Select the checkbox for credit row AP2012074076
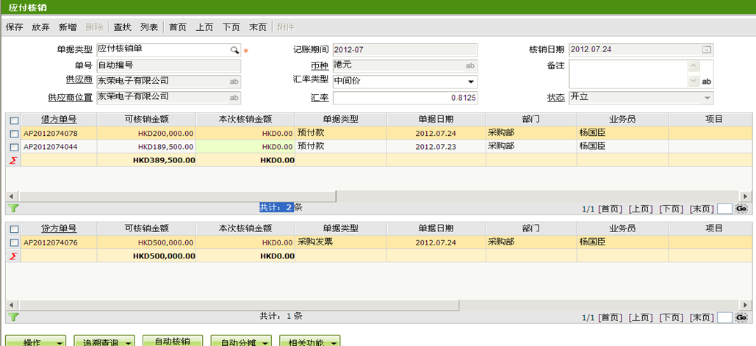This screenshot has width=756, height=346. (14, 242)
